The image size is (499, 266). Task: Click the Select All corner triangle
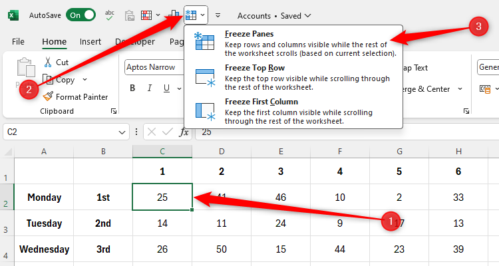(x=7, y=152)
